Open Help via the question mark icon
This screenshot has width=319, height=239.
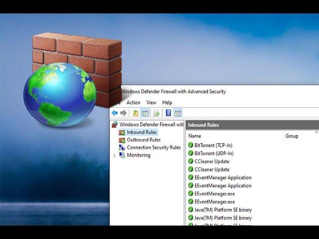click(x=168, y=113)
